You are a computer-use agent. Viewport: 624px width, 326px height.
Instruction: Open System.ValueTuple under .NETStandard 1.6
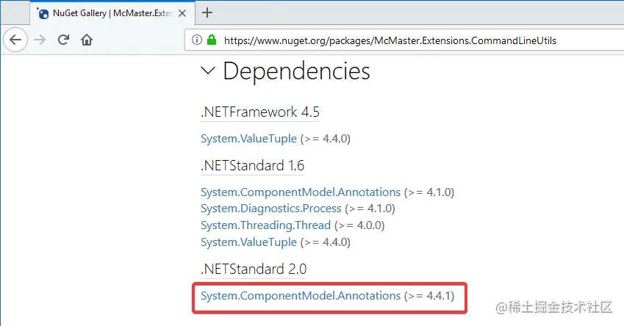tap(248, 242)
